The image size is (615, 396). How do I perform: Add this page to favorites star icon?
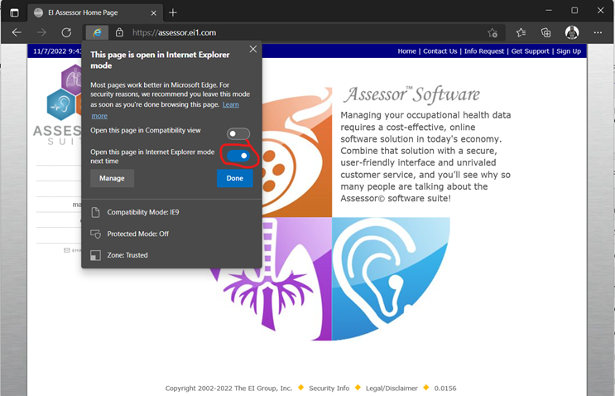492,32
